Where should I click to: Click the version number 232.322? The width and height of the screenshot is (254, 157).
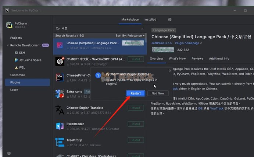pyautogui.click(x=183, y=50)
